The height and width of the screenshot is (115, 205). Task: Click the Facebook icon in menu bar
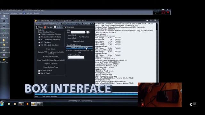tap(25, 13)
